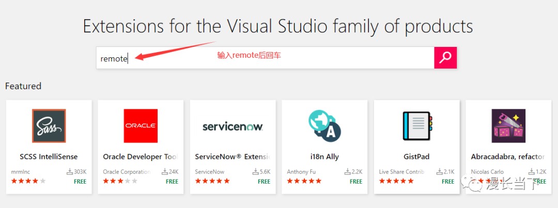558x208 pixels.
Task: Open the ServiceNow Extension title link
Action: [233, 156]
